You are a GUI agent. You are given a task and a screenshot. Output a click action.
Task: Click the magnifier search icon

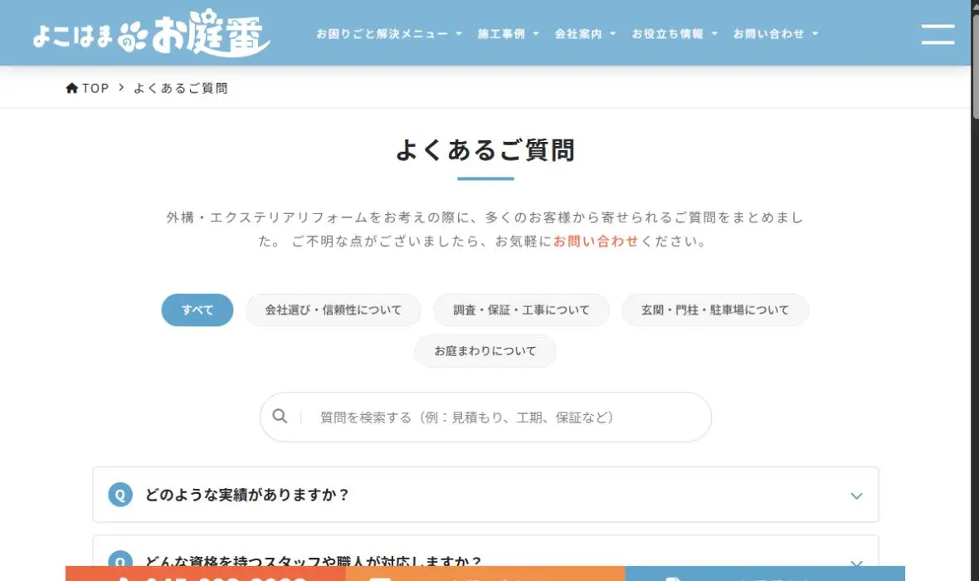280,416
